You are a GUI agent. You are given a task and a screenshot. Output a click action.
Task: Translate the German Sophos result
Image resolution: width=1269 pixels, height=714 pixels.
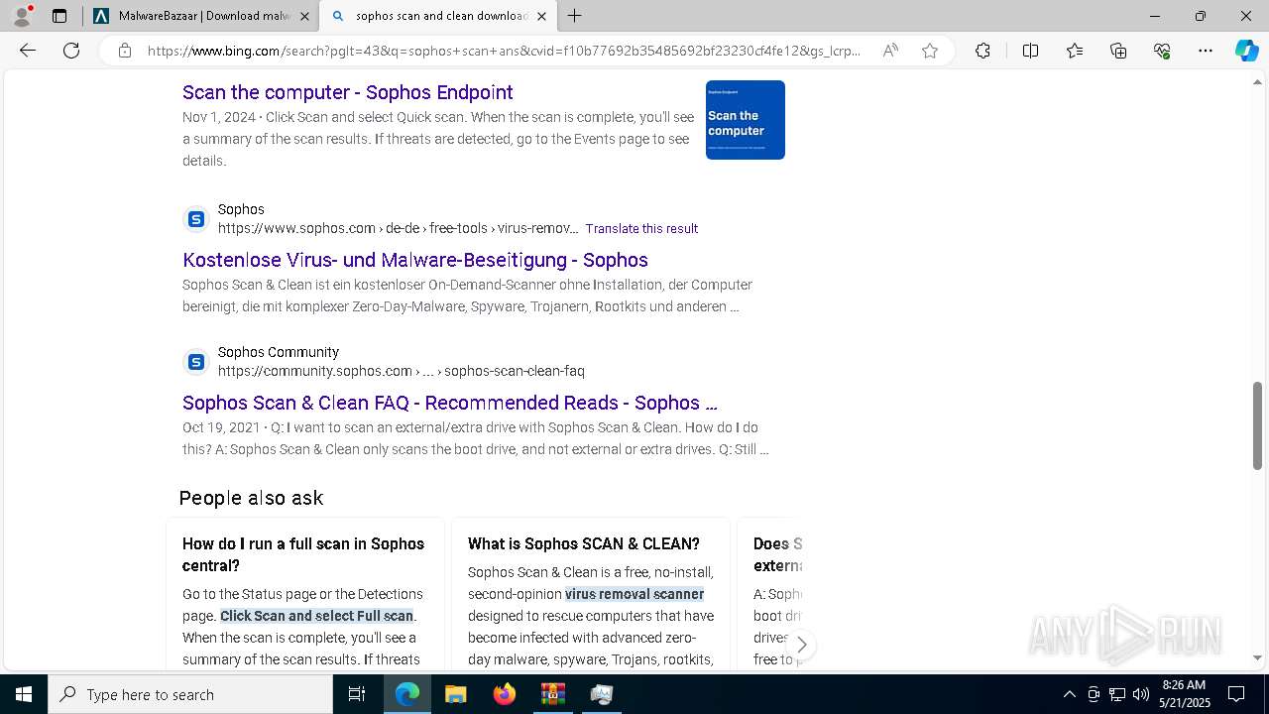641,228
